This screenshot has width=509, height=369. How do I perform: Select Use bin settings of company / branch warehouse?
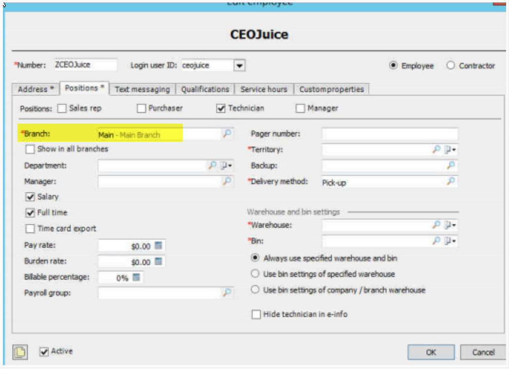255,290
